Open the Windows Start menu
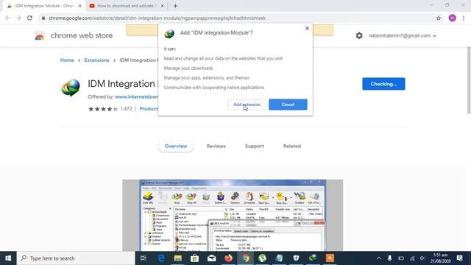The height and width of the screenshot is (265, 471). point(8,258)
